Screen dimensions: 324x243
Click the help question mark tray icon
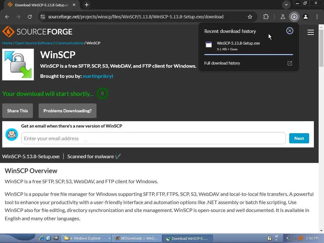tap(270, 238)
